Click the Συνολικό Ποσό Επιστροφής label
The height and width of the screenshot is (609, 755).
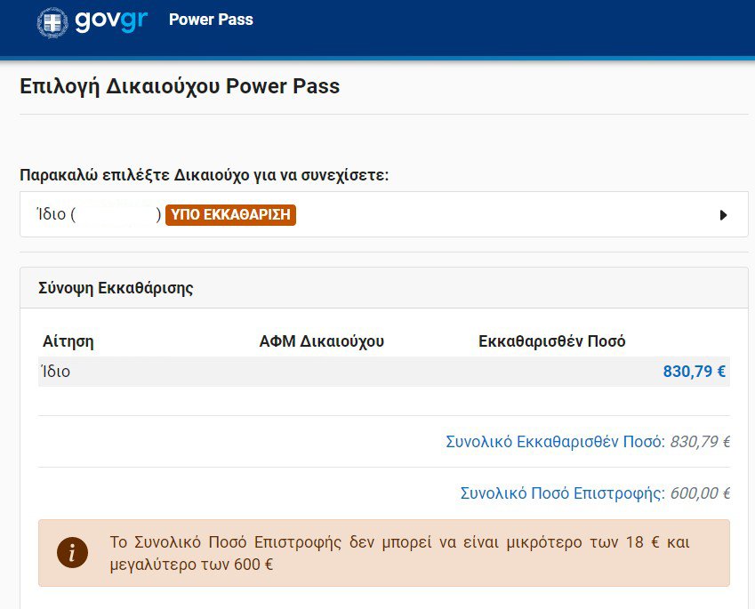pos(562,493)
